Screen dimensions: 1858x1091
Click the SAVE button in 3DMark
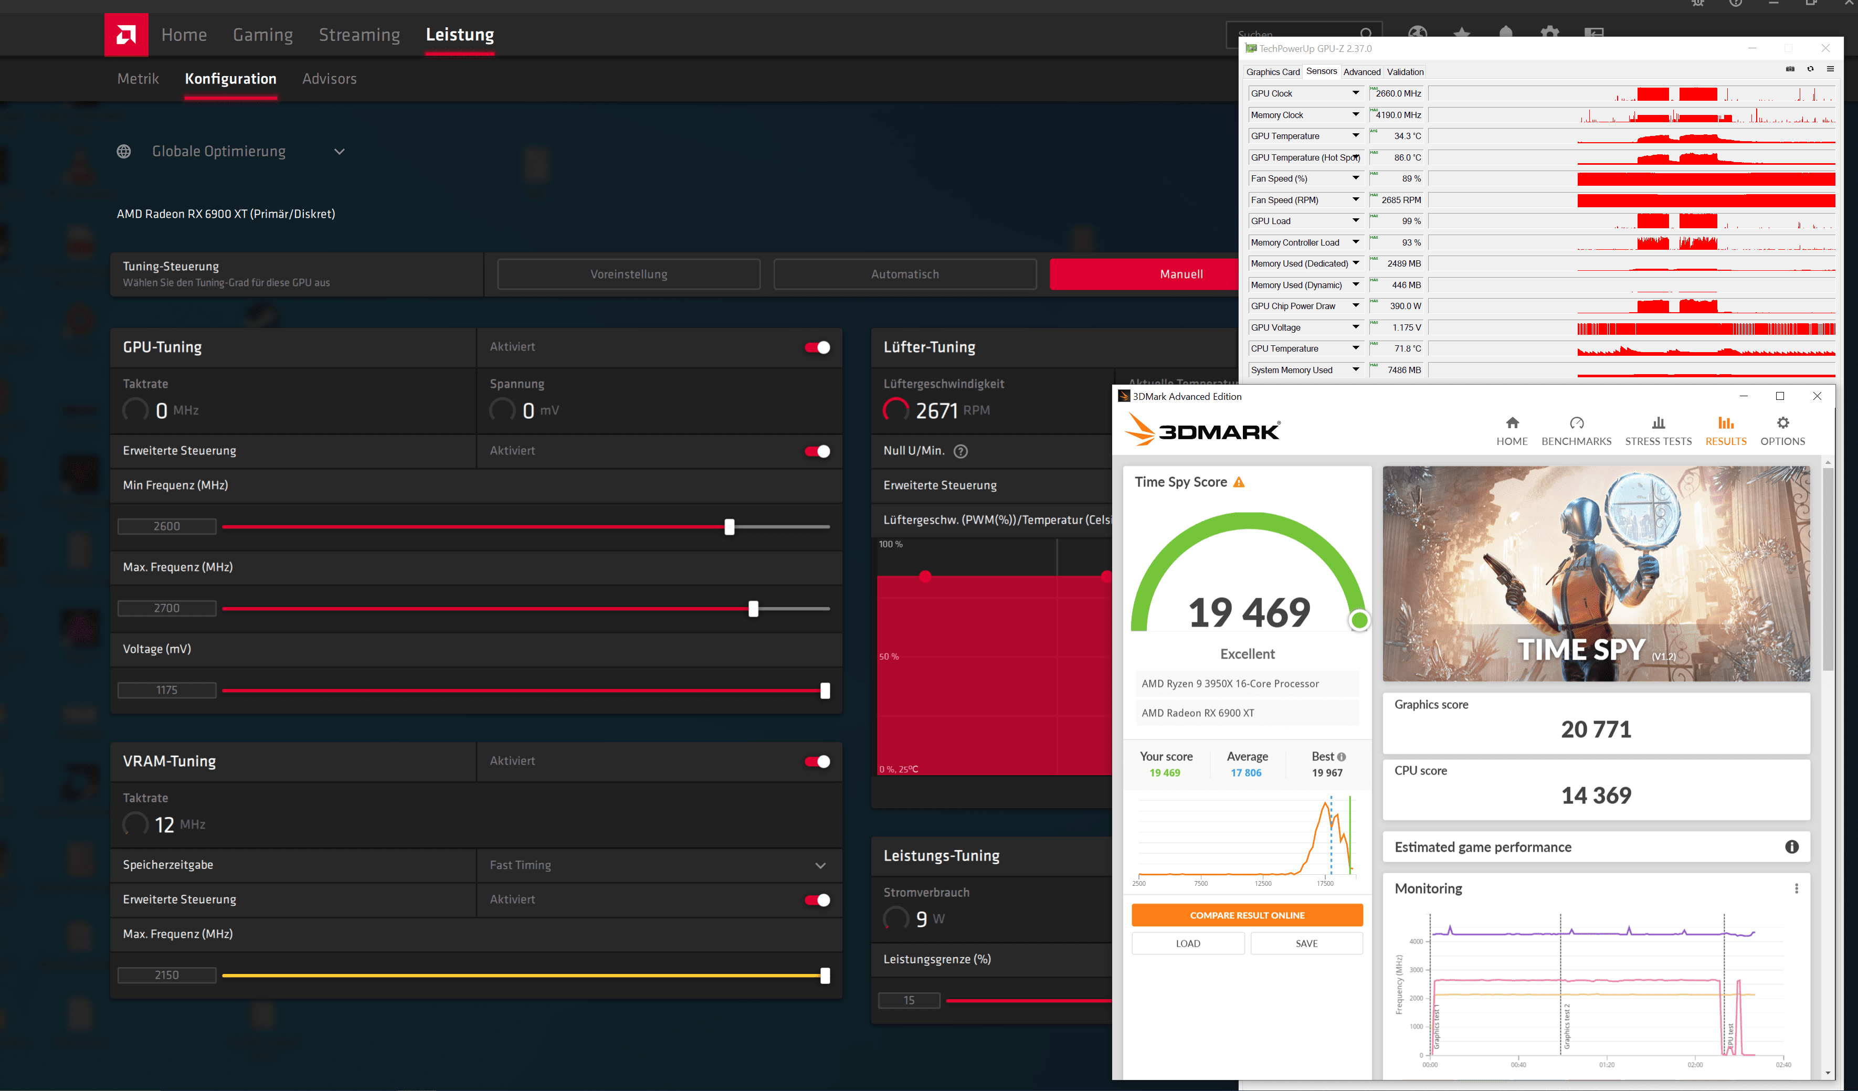click(x=1306, y=944)
